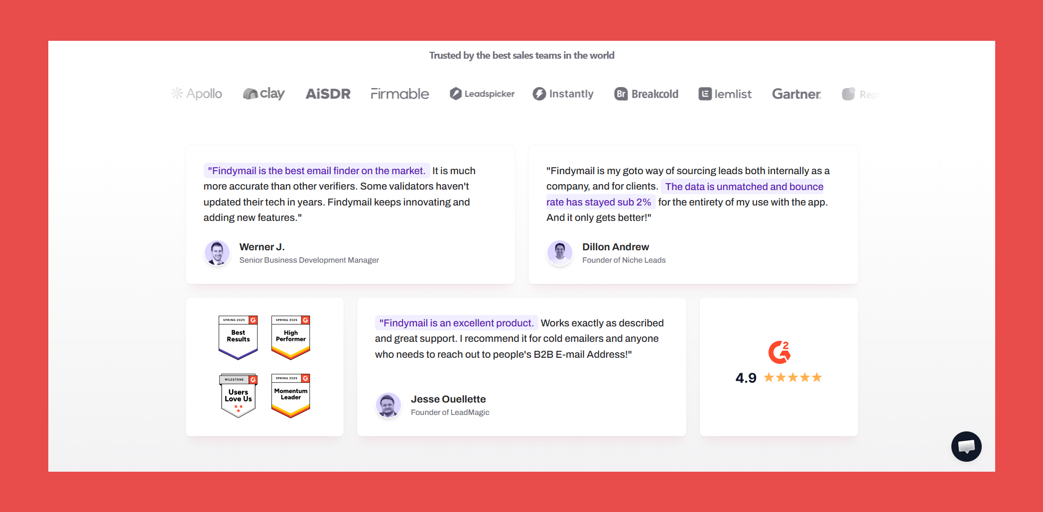Click the lemlist logo
This screenshot has height=512, width=1043.
point(725,94)
